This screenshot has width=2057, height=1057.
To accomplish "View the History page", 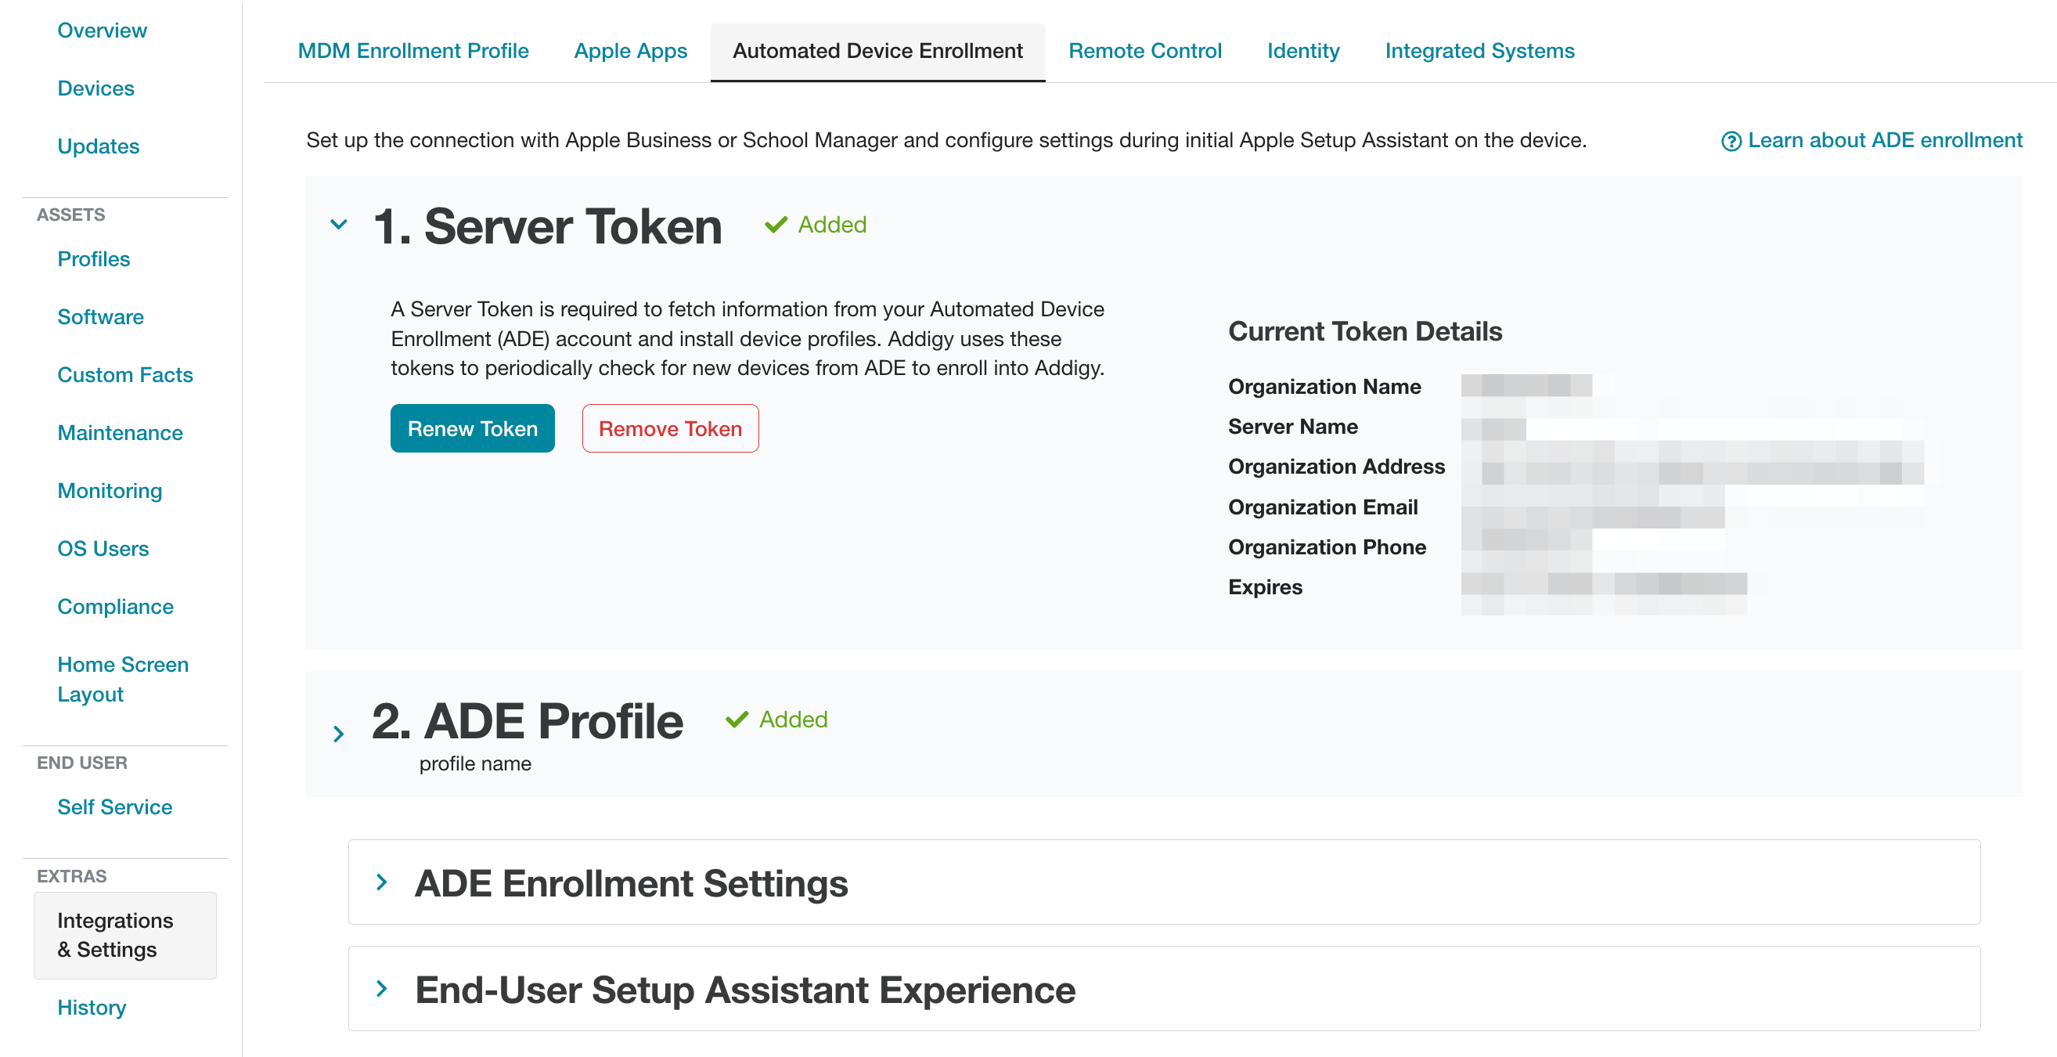I will (91, 1008).
